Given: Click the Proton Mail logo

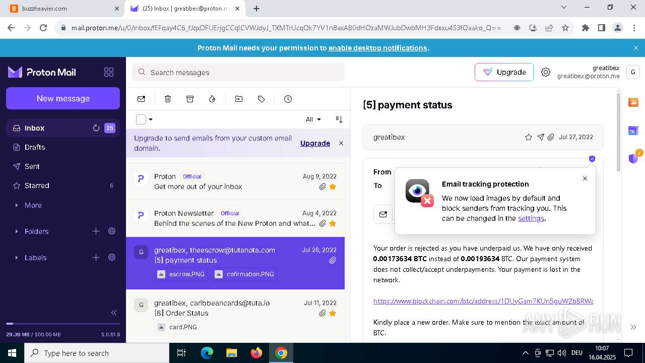Looking at the screenshot, I should tap(42, 72).
